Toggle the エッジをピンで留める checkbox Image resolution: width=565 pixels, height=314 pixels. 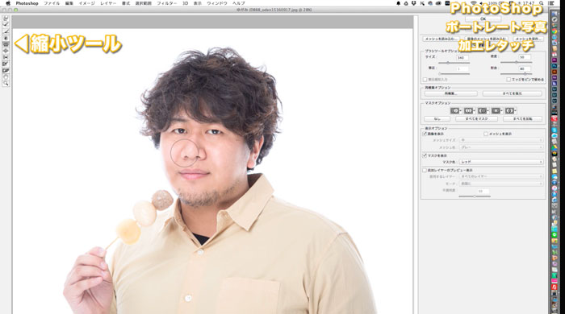tap(508, 80)
